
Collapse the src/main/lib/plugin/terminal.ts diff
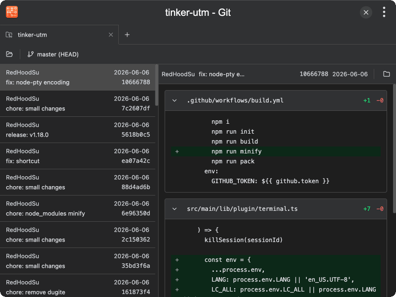(x=174, y=209)
